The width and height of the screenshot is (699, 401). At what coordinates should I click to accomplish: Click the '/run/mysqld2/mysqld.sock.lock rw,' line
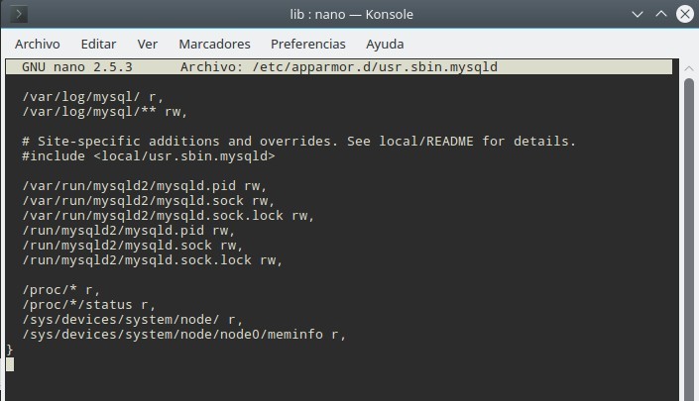point(153,260)
